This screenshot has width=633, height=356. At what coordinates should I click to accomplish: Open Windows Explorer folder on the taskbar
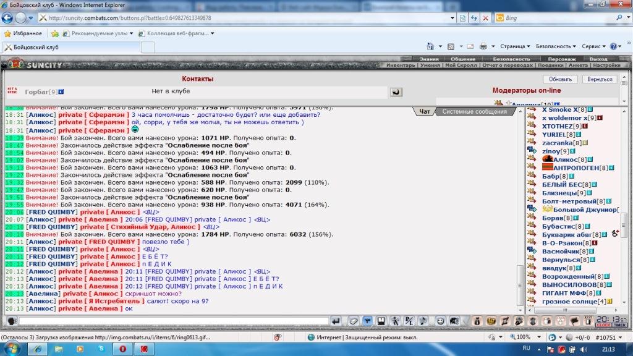(59, 349)
